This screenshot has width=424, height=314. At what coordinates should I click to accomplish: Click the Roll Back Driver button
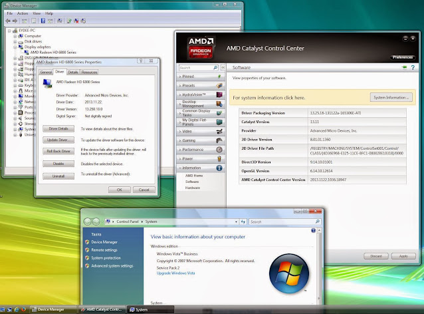tap(58, 151)
